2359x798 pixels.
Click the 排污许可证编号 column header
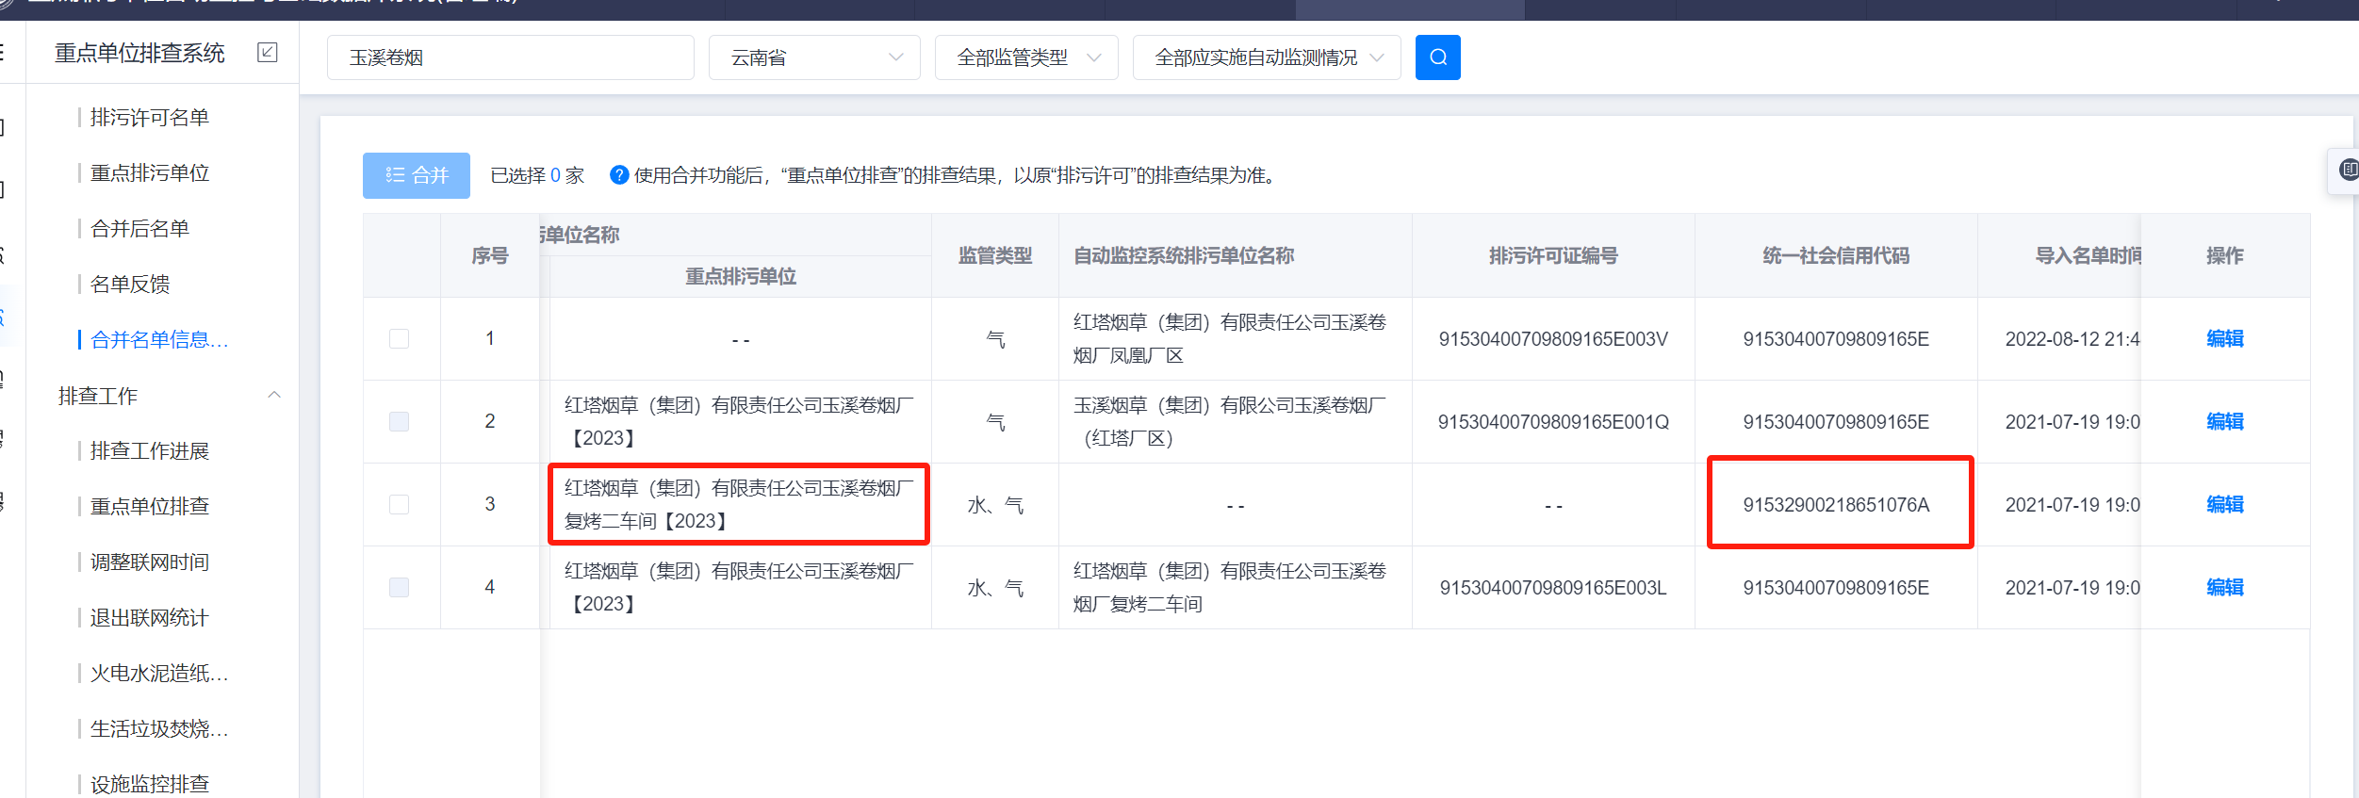(1553, 255)
